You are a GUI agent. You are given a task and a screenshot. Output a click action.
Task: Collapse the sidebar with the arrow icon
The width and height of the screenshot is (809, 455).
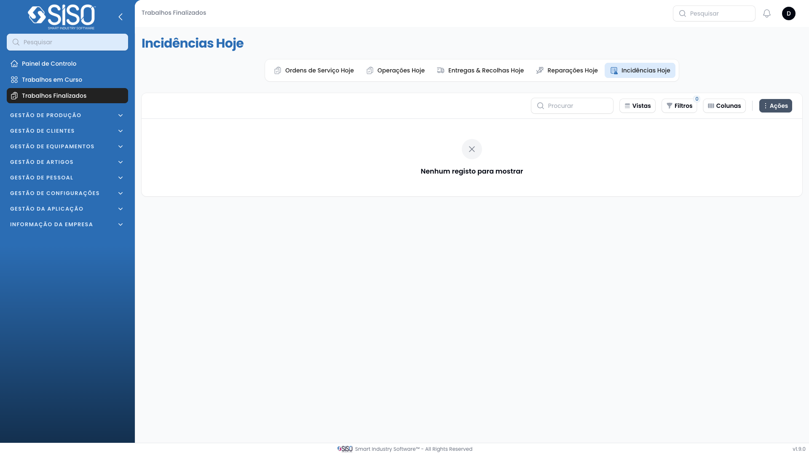(x=121, y=17)
